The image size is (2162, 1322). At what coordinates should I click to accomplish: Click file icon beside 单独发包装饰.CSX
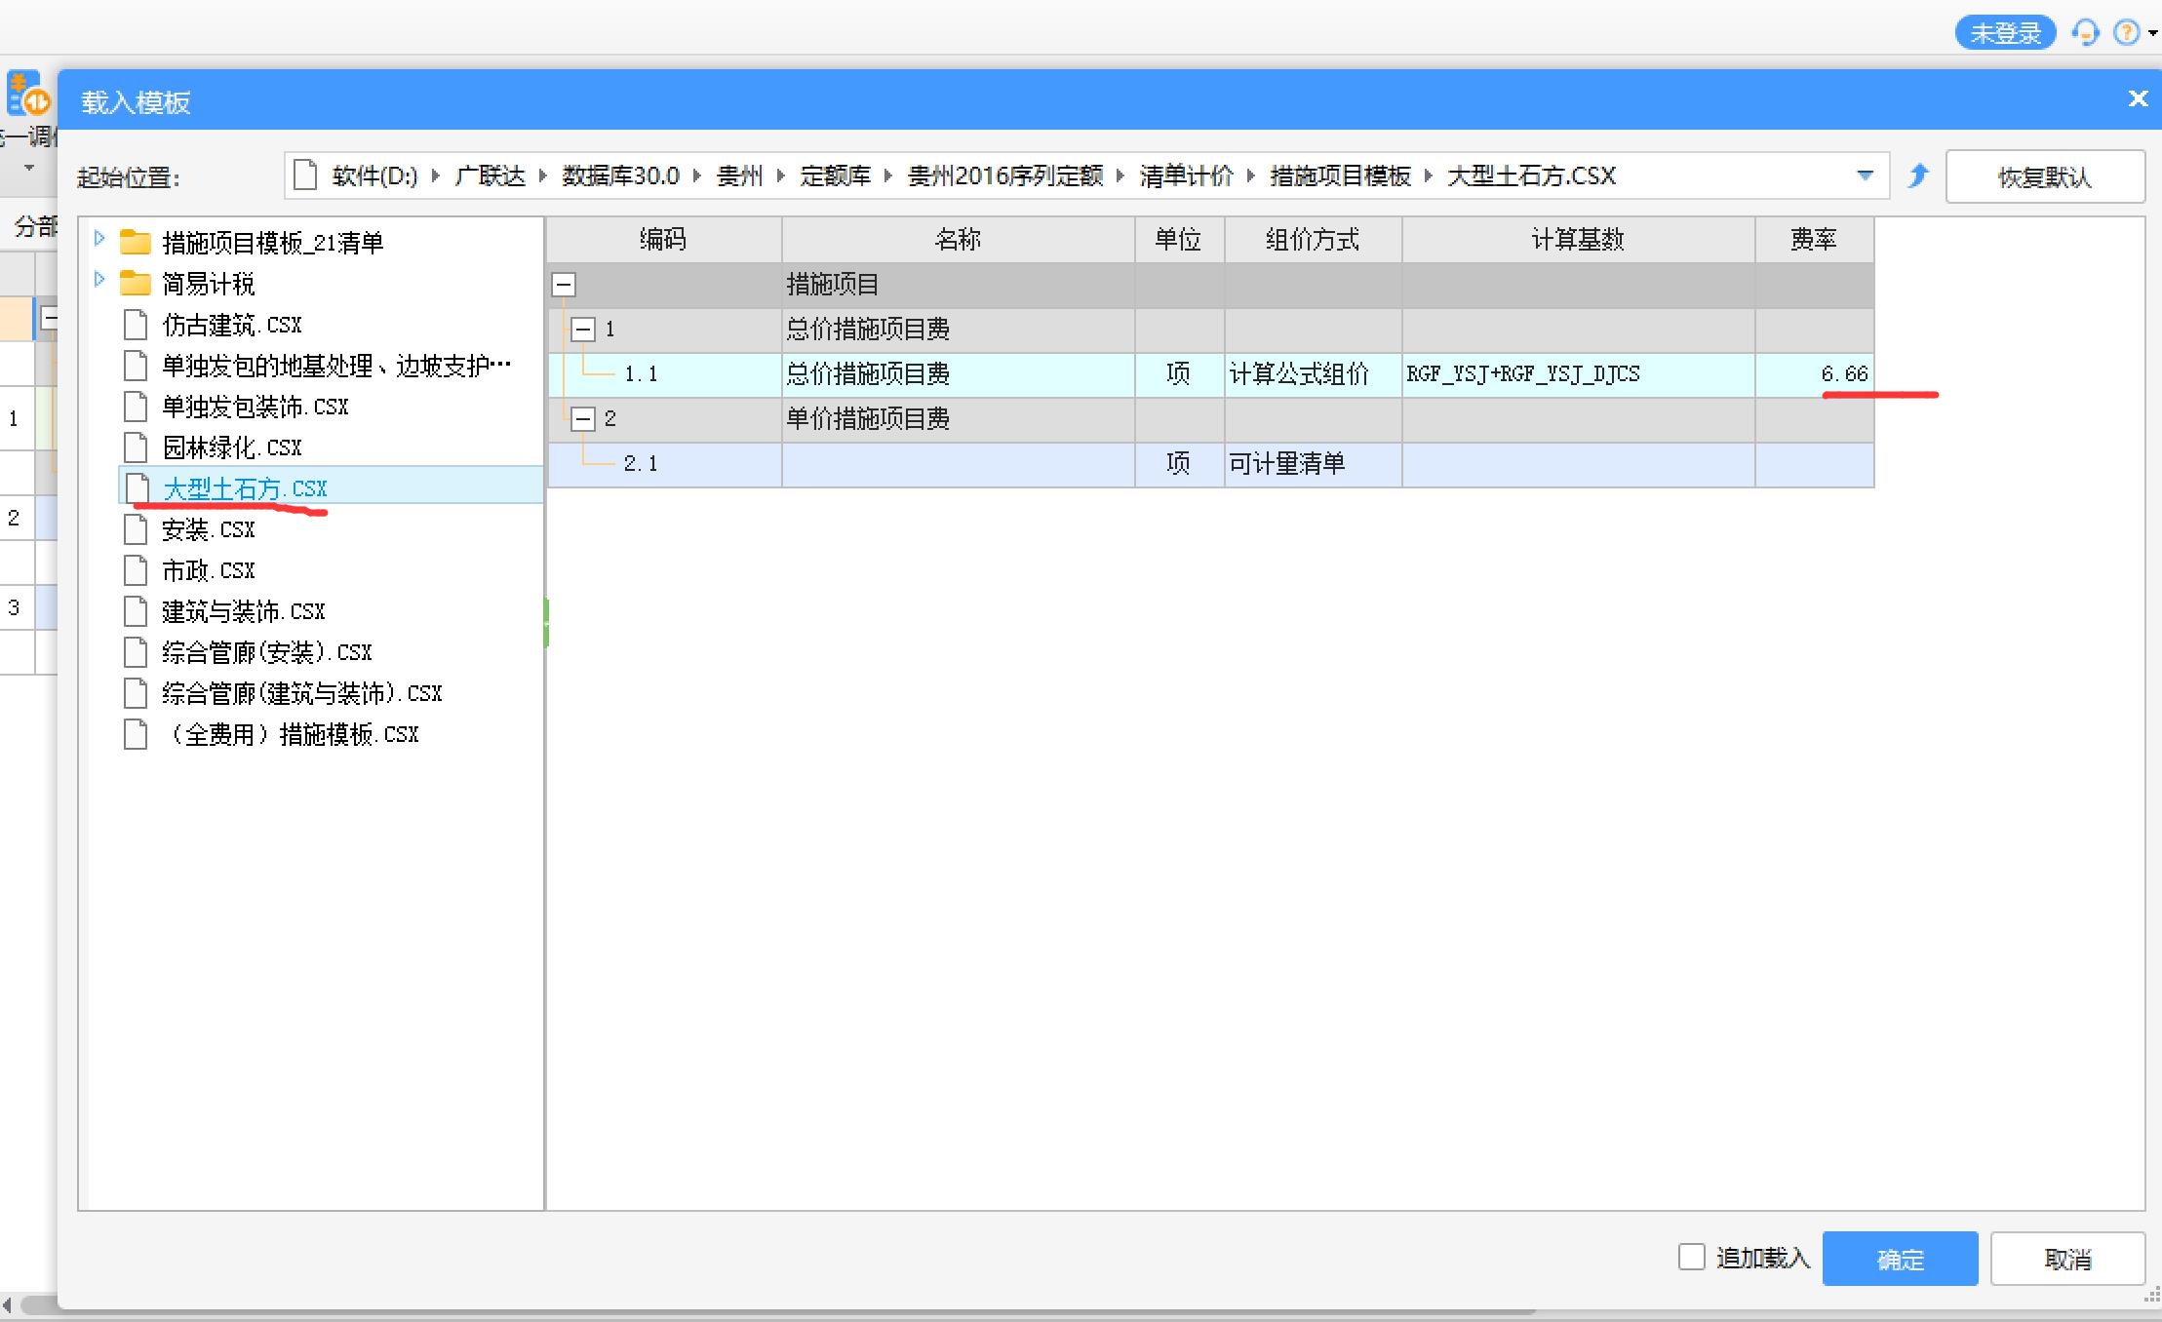(136, 406)
